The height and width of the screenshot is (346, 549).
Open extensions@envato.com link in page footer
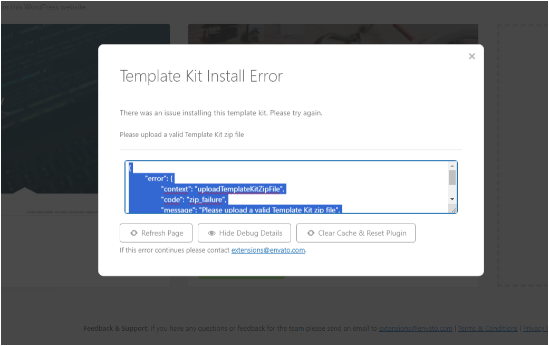(416, 329)
